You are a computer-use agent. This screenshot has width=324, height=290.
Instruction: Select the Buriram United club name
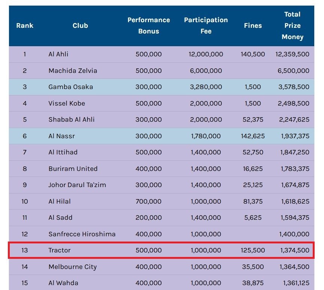pos(73,169)
